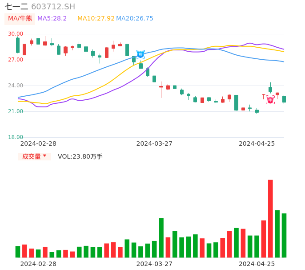Click the VOL:23.80万手 volume readout
This screenshot has width=305, height=270.
click(x=80, y=156)
